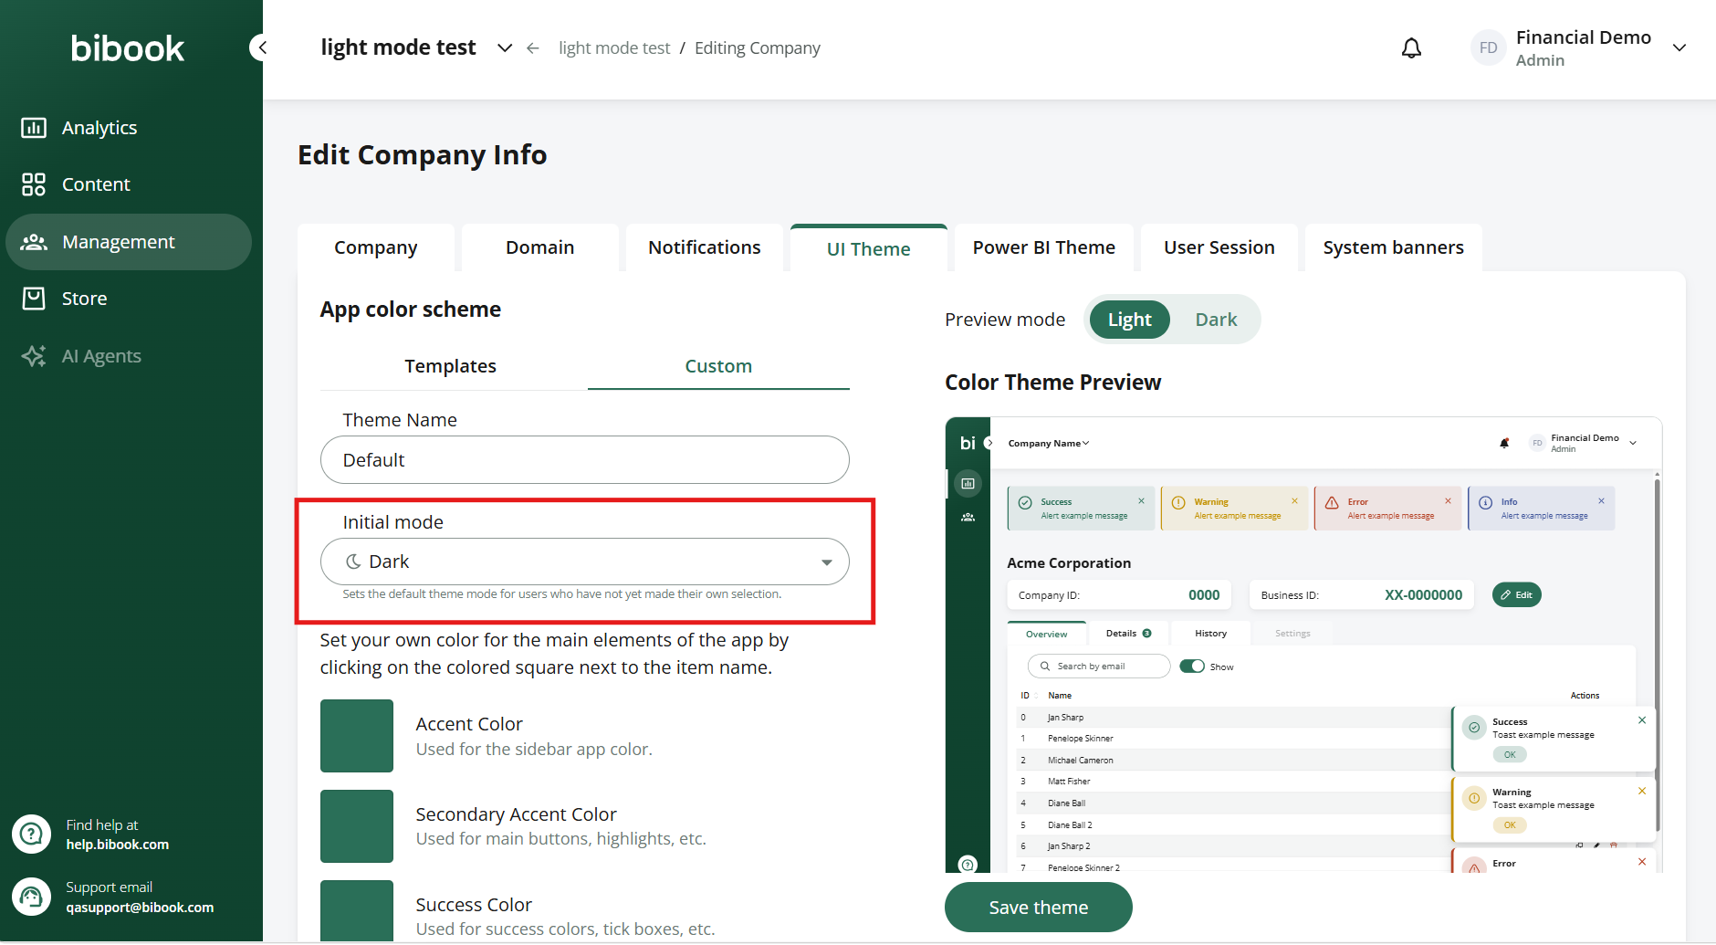1716x945 pixels.
Task: Click the FD avatar in the top header
Action: (x=1489, y=48)
